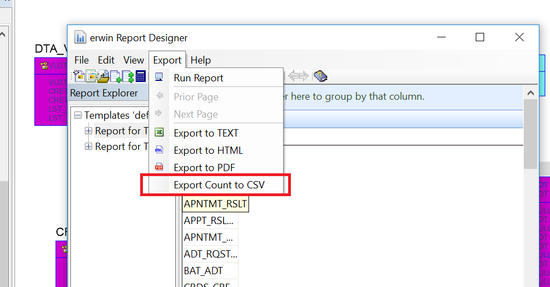Open the File menu
Image resolution: width=550 pixels, height=287 pixels.
(82, 60)
